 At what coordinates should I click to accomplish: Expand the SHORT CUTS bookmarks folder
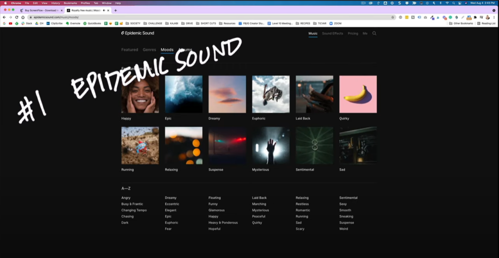point(206,23)
